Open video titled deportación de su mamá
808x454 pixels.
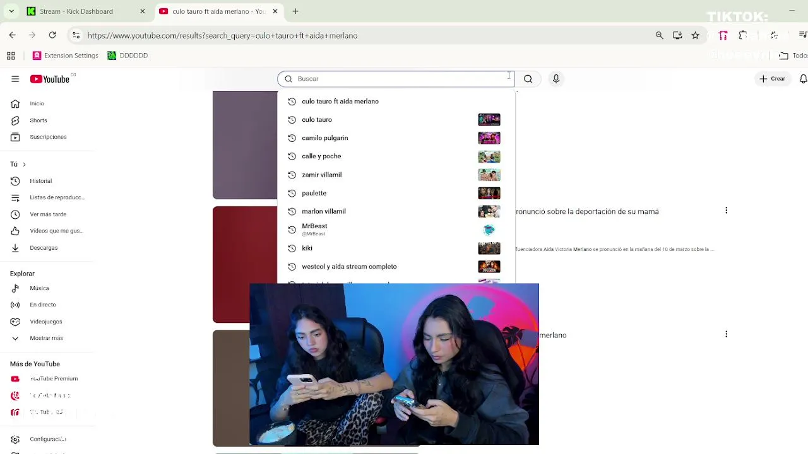(587, 212)
